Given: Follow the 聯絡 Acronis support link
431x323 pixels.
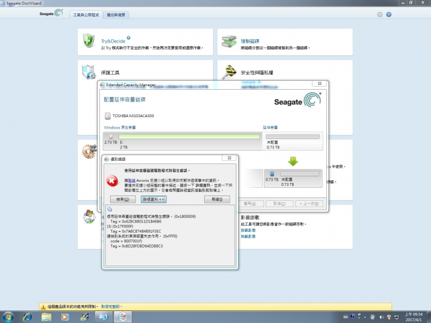Looking at the screenshot, I should [x=132, y=181].
